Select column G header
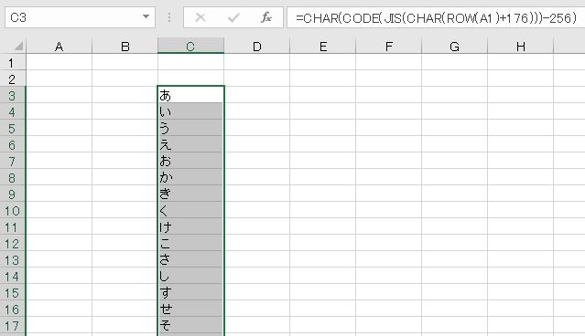The width and height of the screenshot is (585, 336). [x=454, y=47]
